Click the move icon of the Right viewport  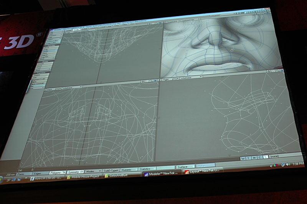tap(269, 71)
